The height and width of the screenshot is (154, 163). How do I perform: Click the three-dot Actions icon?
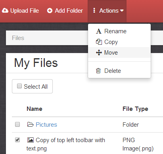(94, 10)
